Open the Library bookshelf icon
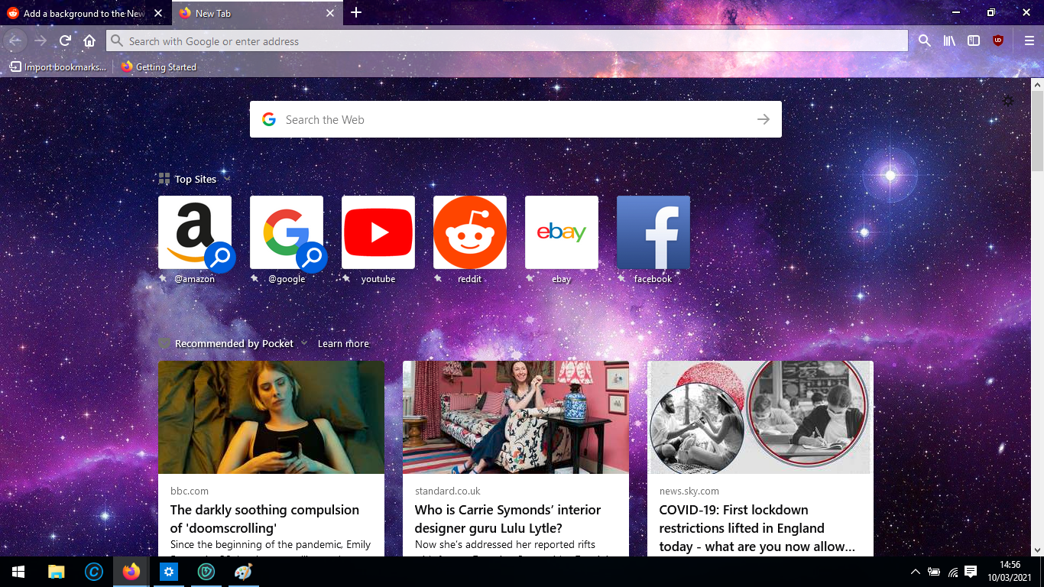 pos(949,41)
